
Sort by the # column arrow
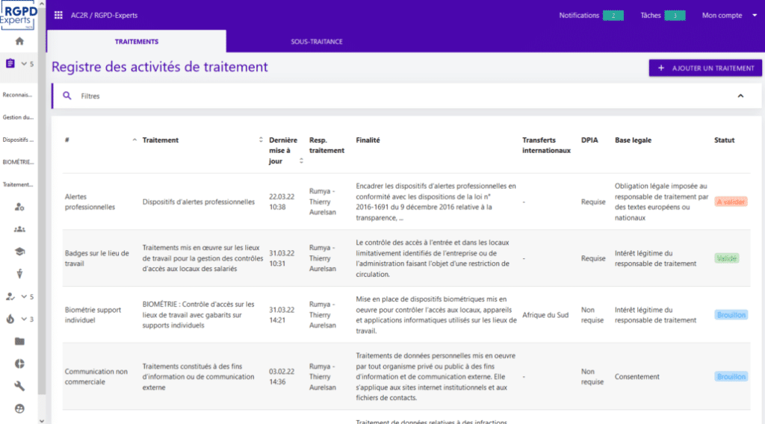coord(134,140)
